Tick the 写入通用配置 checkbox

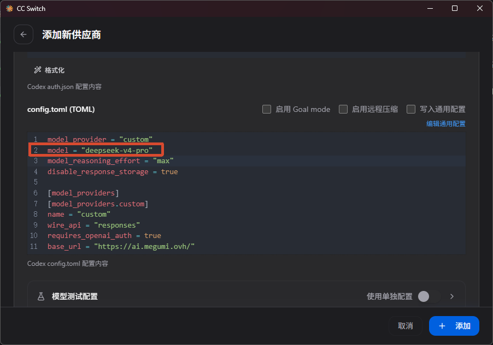(x=411, y=109)
